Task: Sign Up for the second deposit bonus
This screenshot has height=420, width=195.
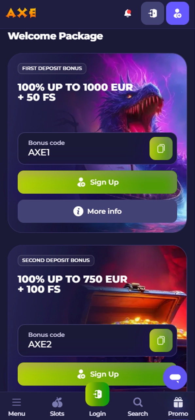Action: click(97, 374)
